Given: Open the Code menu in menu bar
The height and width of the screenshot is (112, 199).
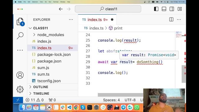Looking at the screenshot, I should pyautogui.click(x=20, y=2).
